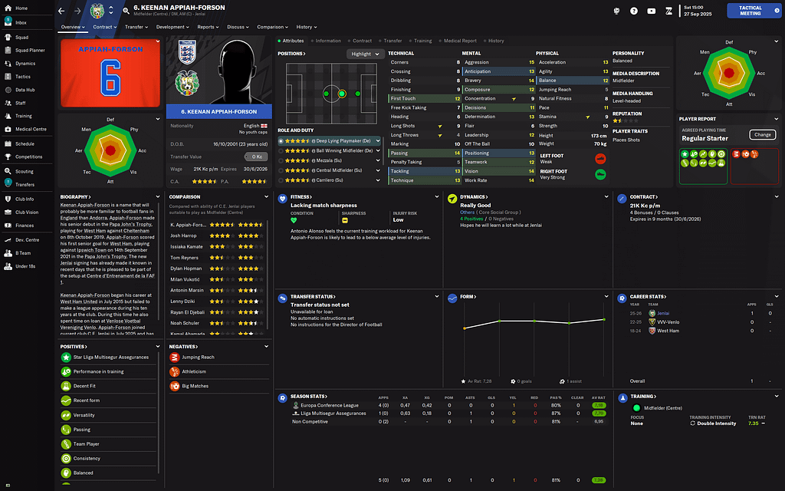Expand the Biography panel chevron
This screenshot has height=491, width=785.
pyautogui.click(x=159, y=197)
